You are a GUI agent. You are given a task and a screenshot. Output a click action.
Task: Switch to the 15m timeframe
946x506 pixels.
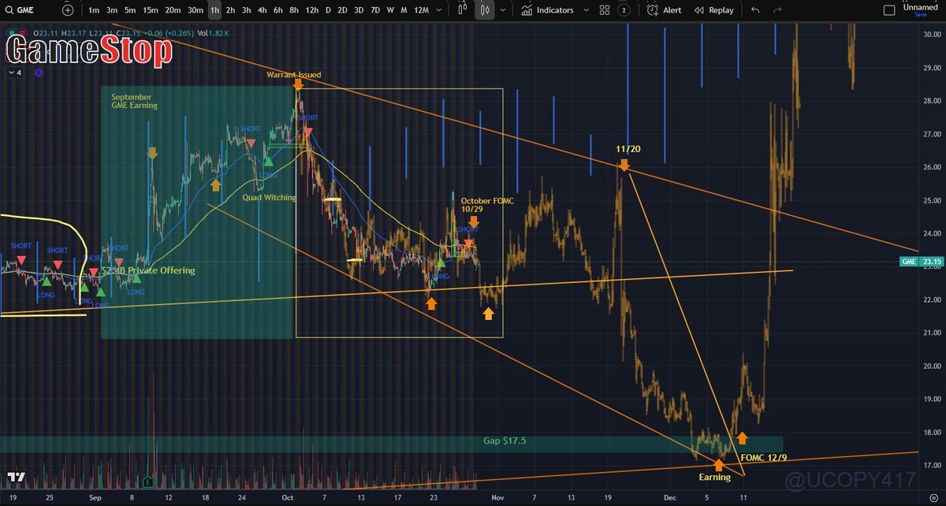tap(151, 10)
